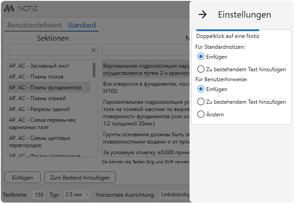Click the Sektionen list vertical scrollbar
The image size is (294, 203).
tap(94, 70)
